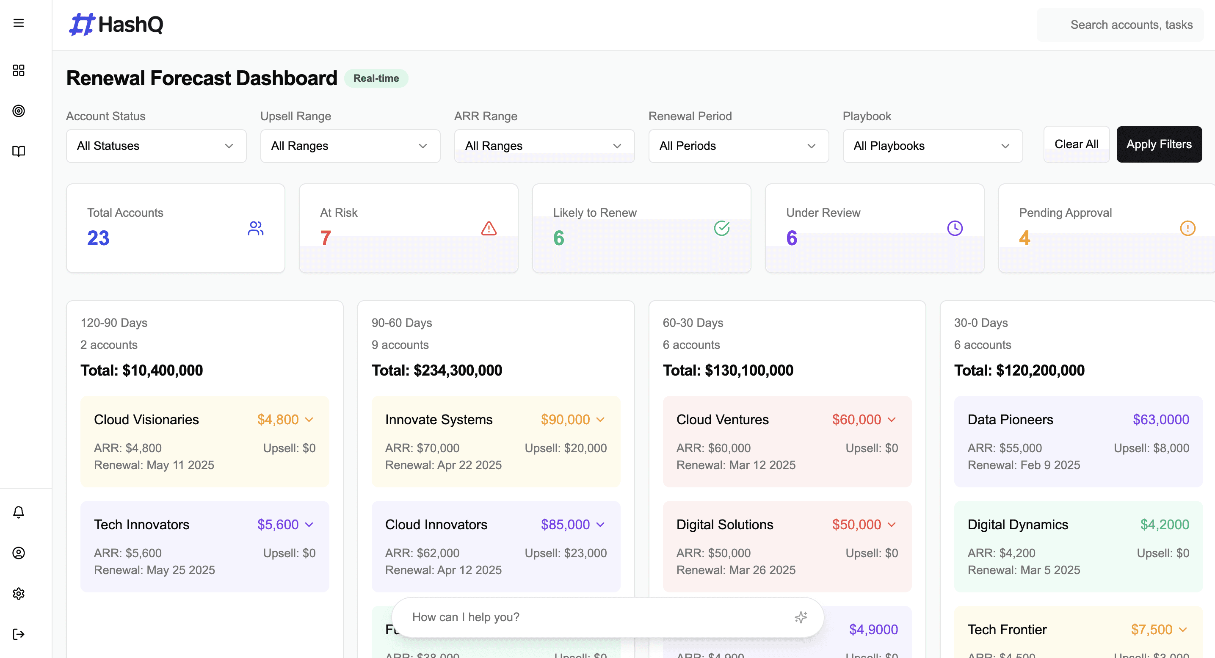Click the Clear All button
1215x658 pixels.
point(1076,144)
